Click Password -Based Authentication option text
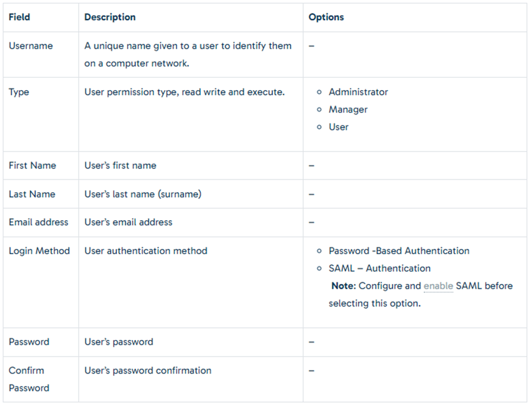Viewport: 528px width, 415px height. click(x=399, y=251)
